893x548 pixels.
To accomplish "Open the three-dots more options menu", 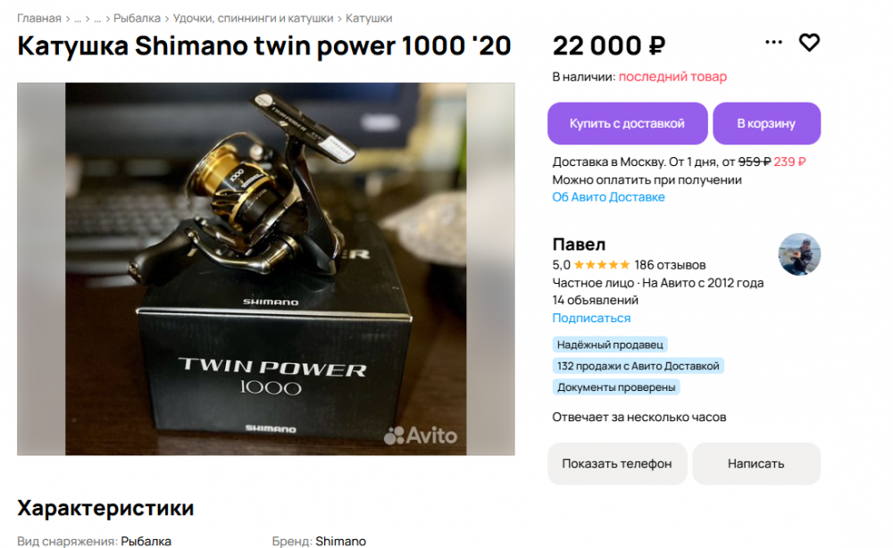I will point(773,43).
